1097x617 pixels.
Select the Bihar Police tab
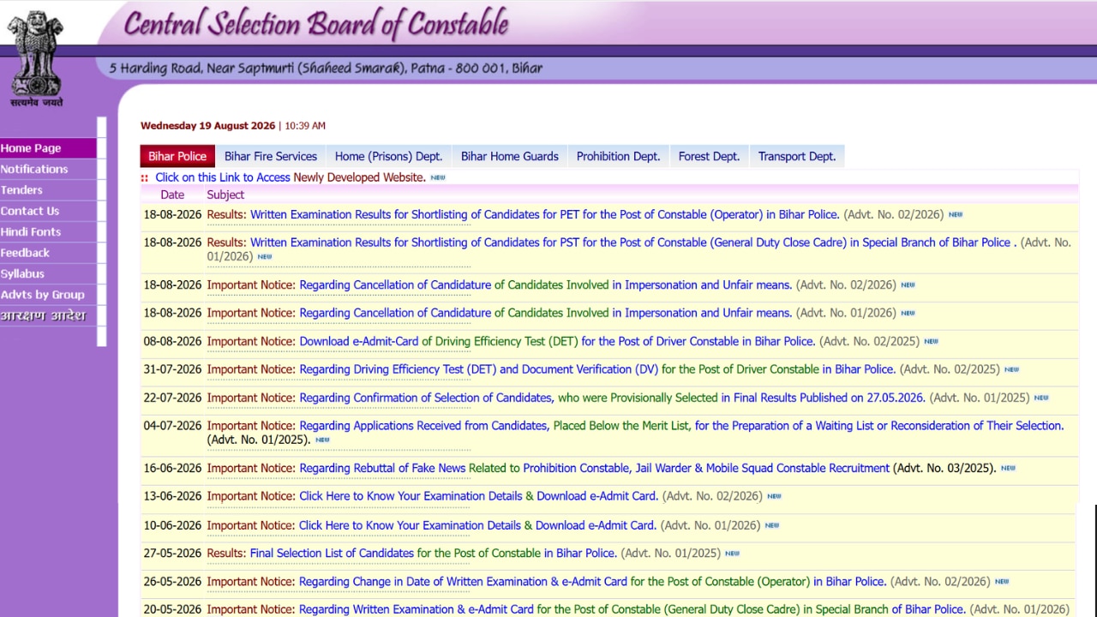point(177,156)
